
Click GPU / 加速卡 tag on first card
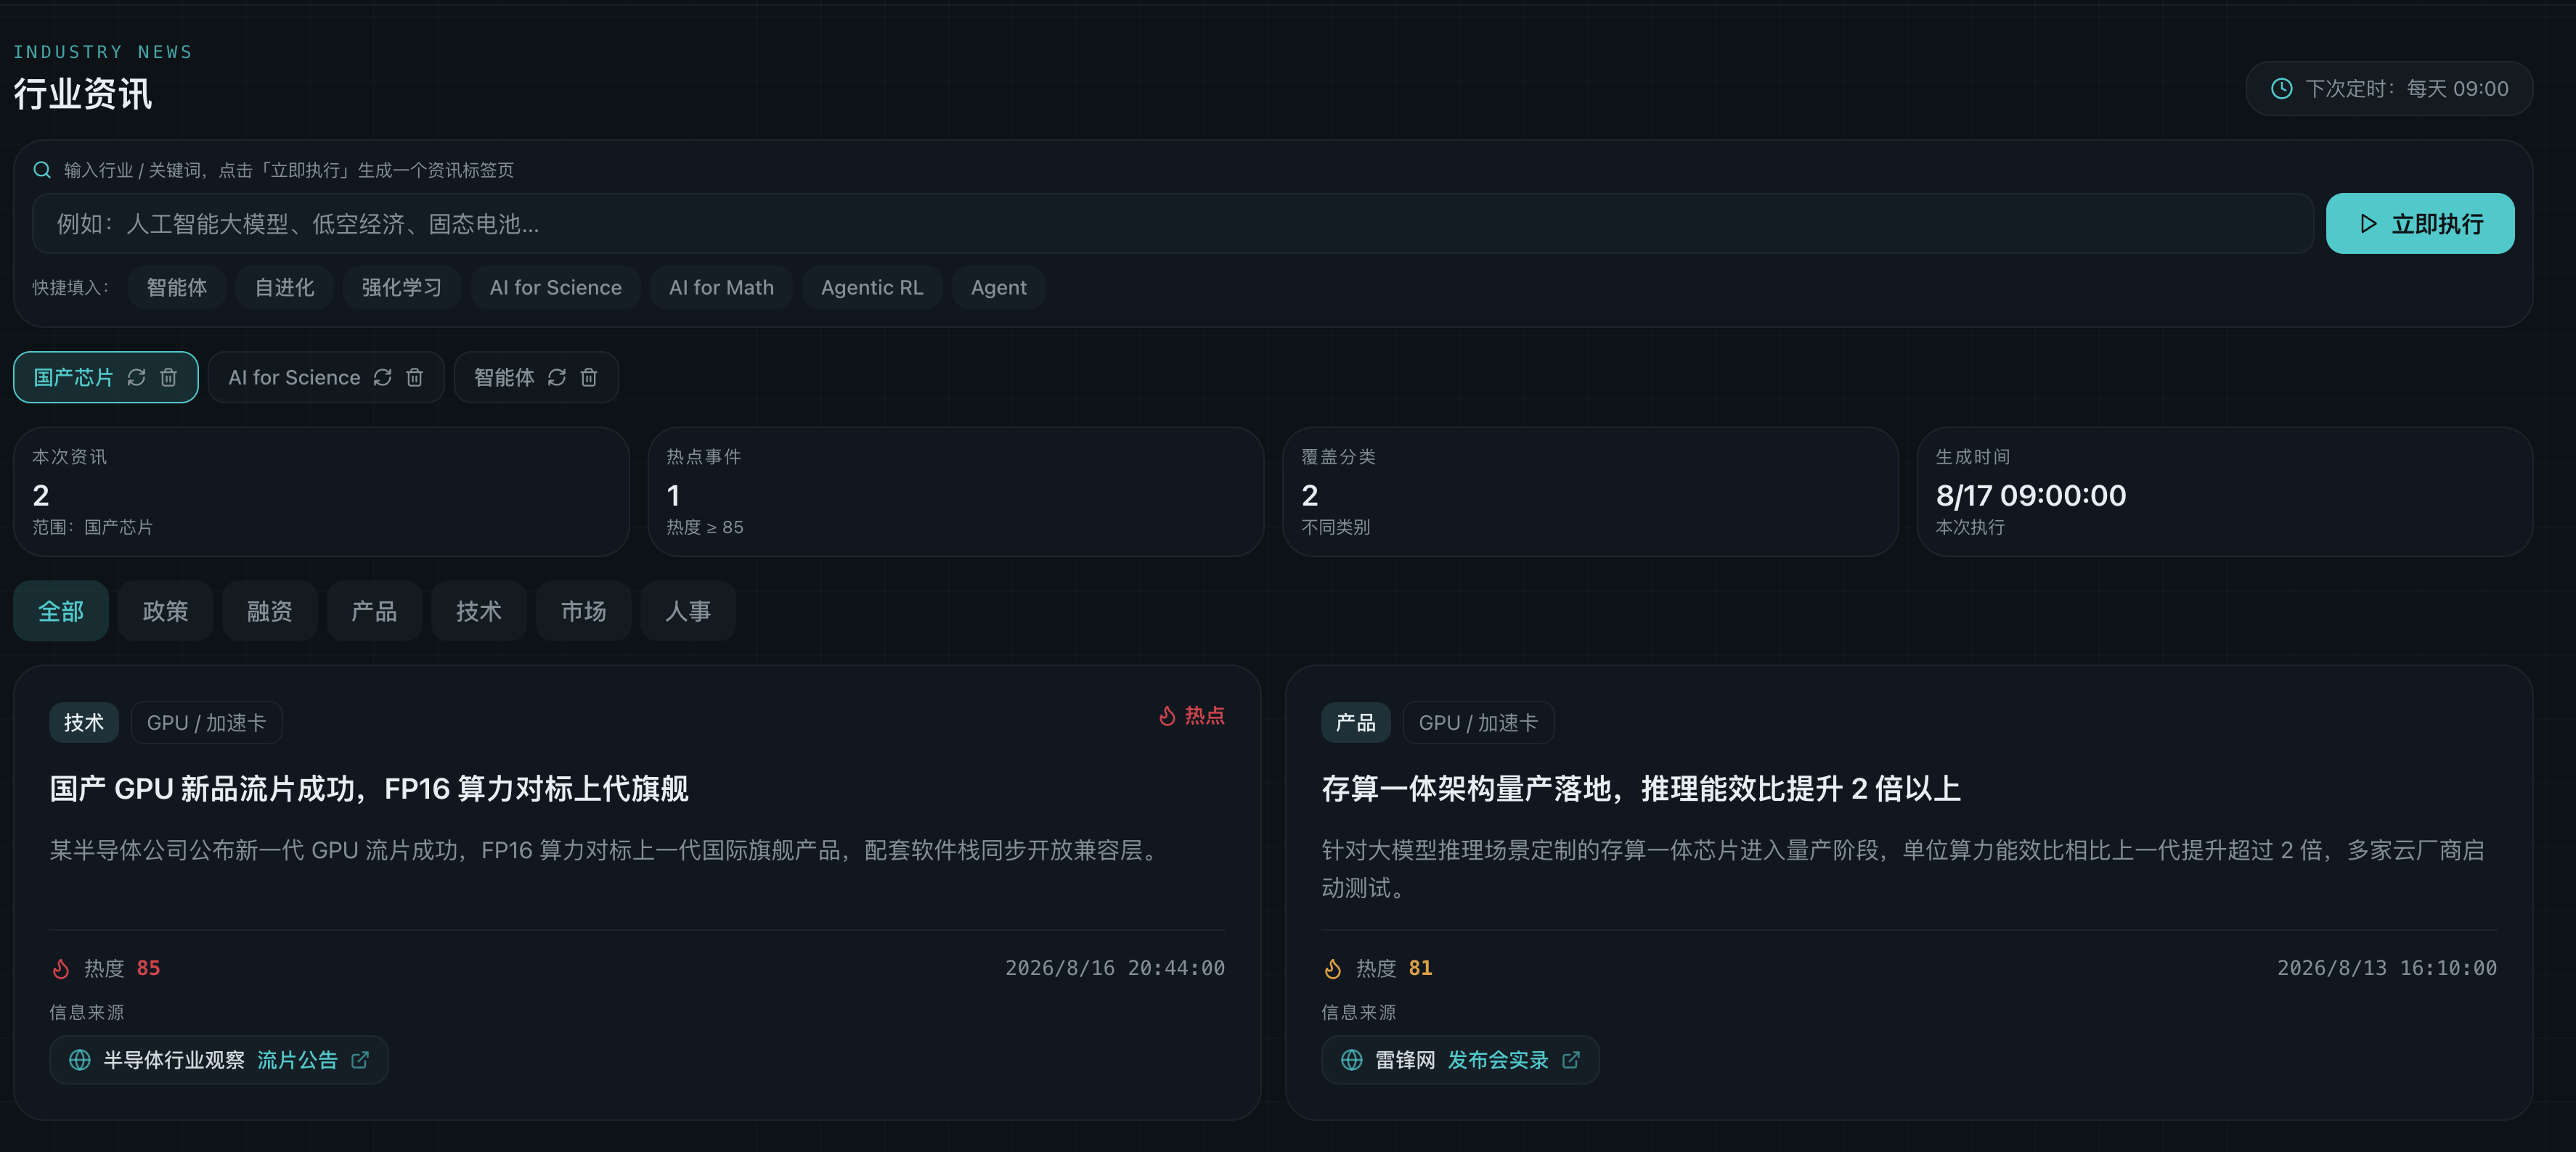click(x=206, y=723)
